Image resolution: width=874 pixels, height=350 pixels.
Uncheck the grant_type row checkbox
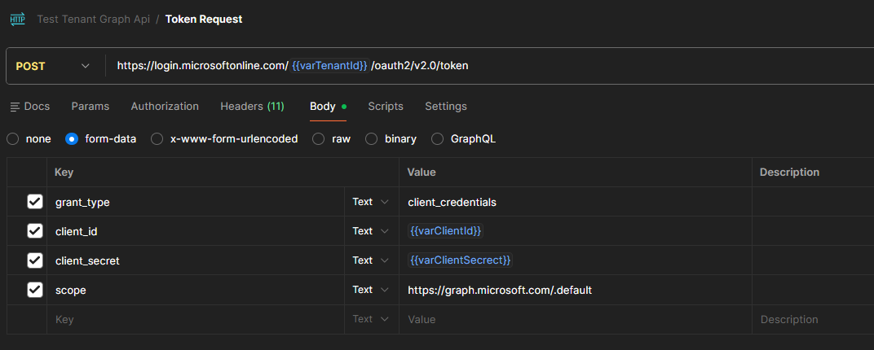tap(35, 202)
